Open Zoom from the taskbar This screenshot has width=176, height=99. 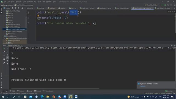[65, 97]
